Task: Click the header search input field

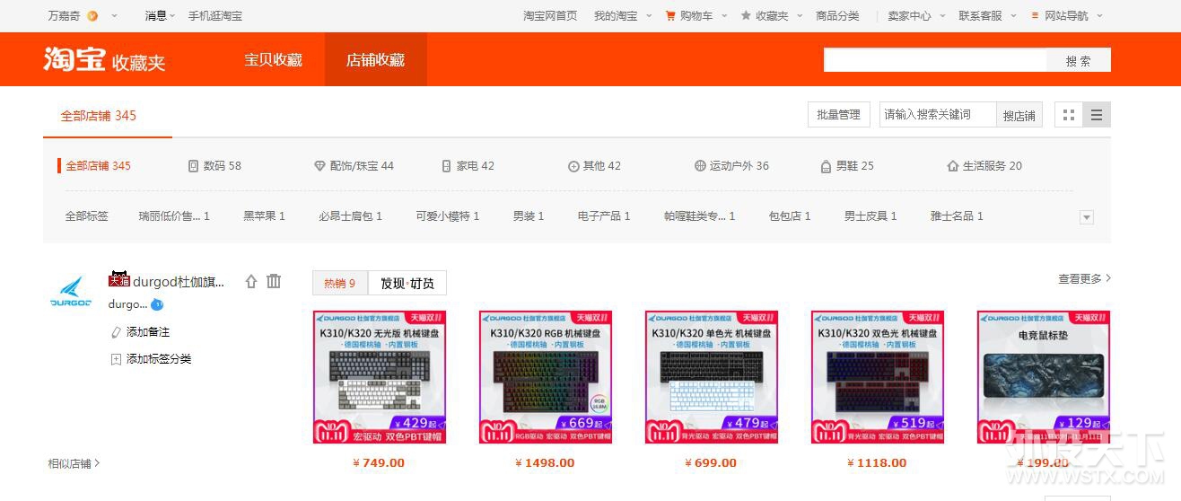Action: tap(935, 61)
